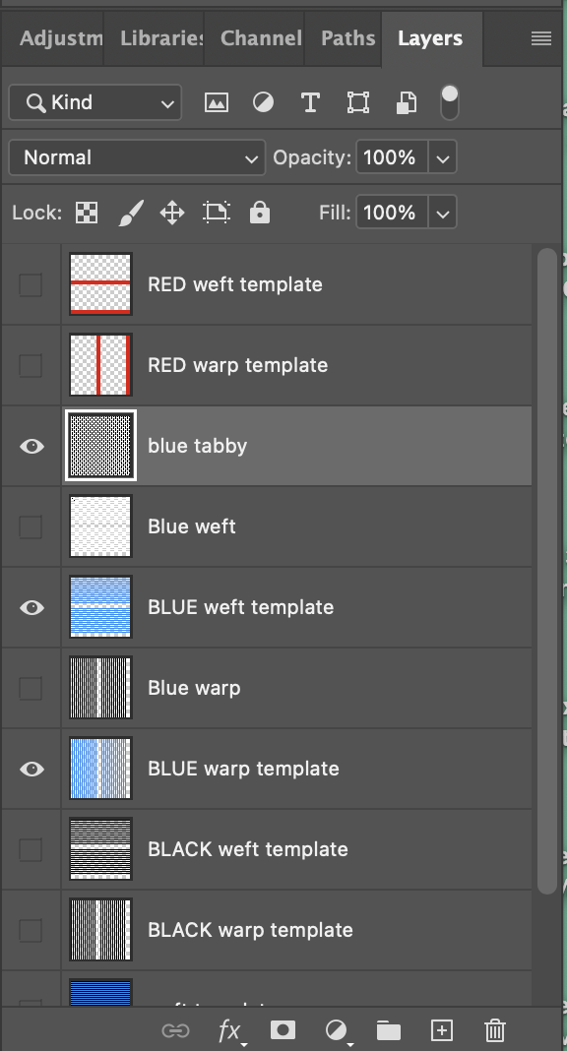Open the Add layer style menu
Screen dimensions: 567x1051
click(x=229, y=1030)
